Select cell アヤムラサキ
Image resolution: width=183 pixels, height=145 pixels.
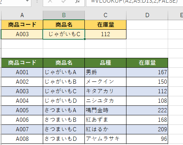point(105,139)
